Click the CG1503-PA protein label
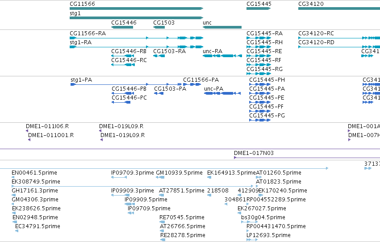This screenshot has width=380, height=242. 170,89
